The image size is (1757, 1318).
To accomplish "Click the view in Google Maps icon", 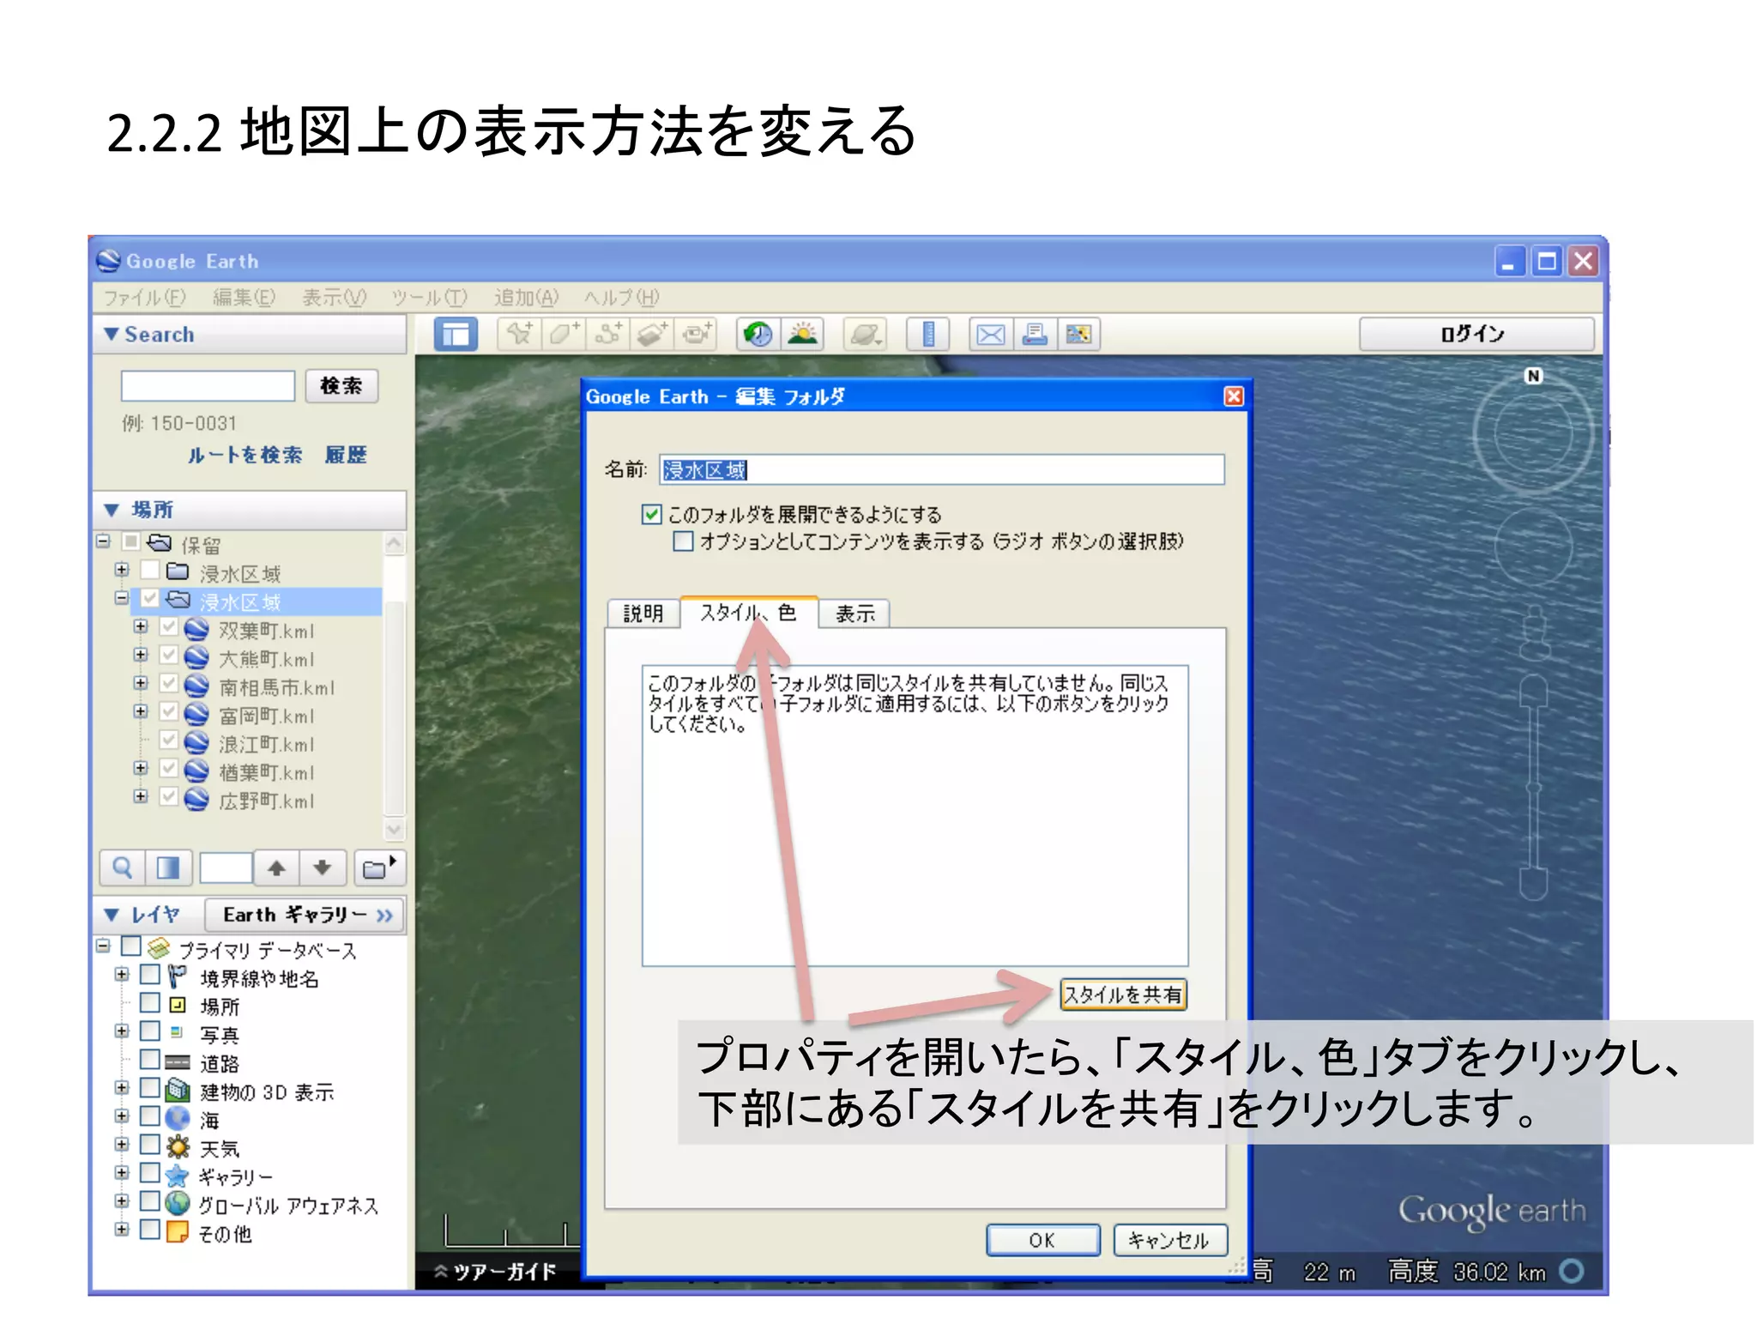I will (1079, 334).
